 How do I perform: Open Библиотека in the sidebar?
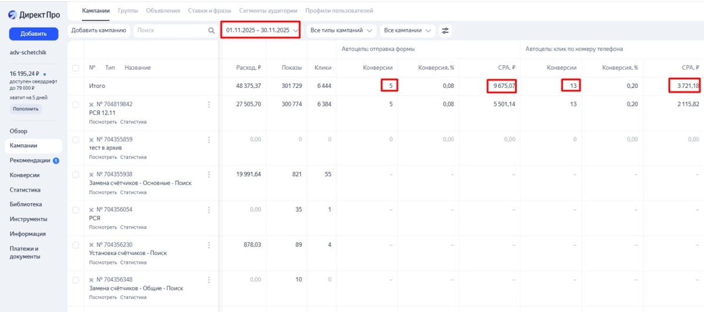26,204
